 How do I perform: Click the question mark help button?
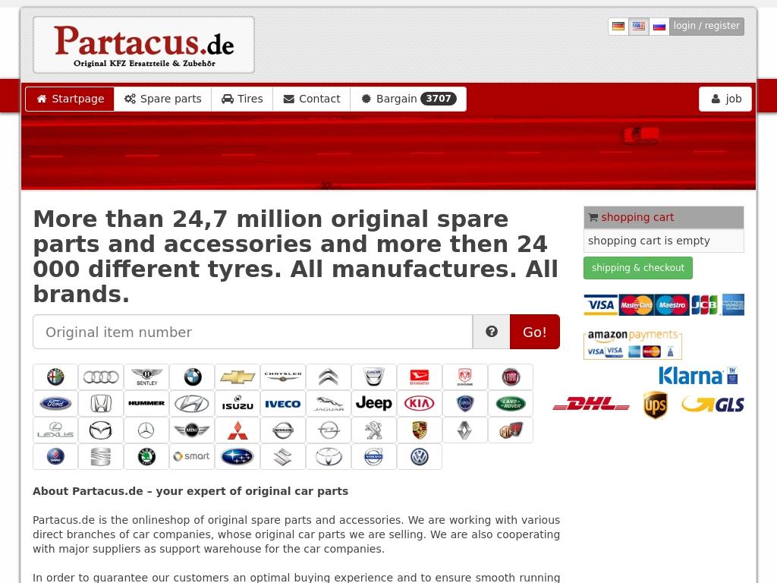492,332
